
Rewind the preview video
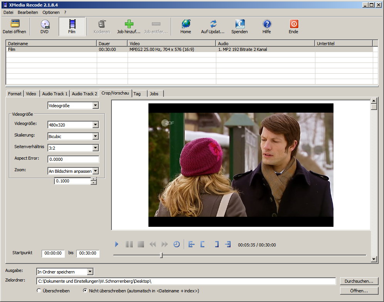(153, 244)
